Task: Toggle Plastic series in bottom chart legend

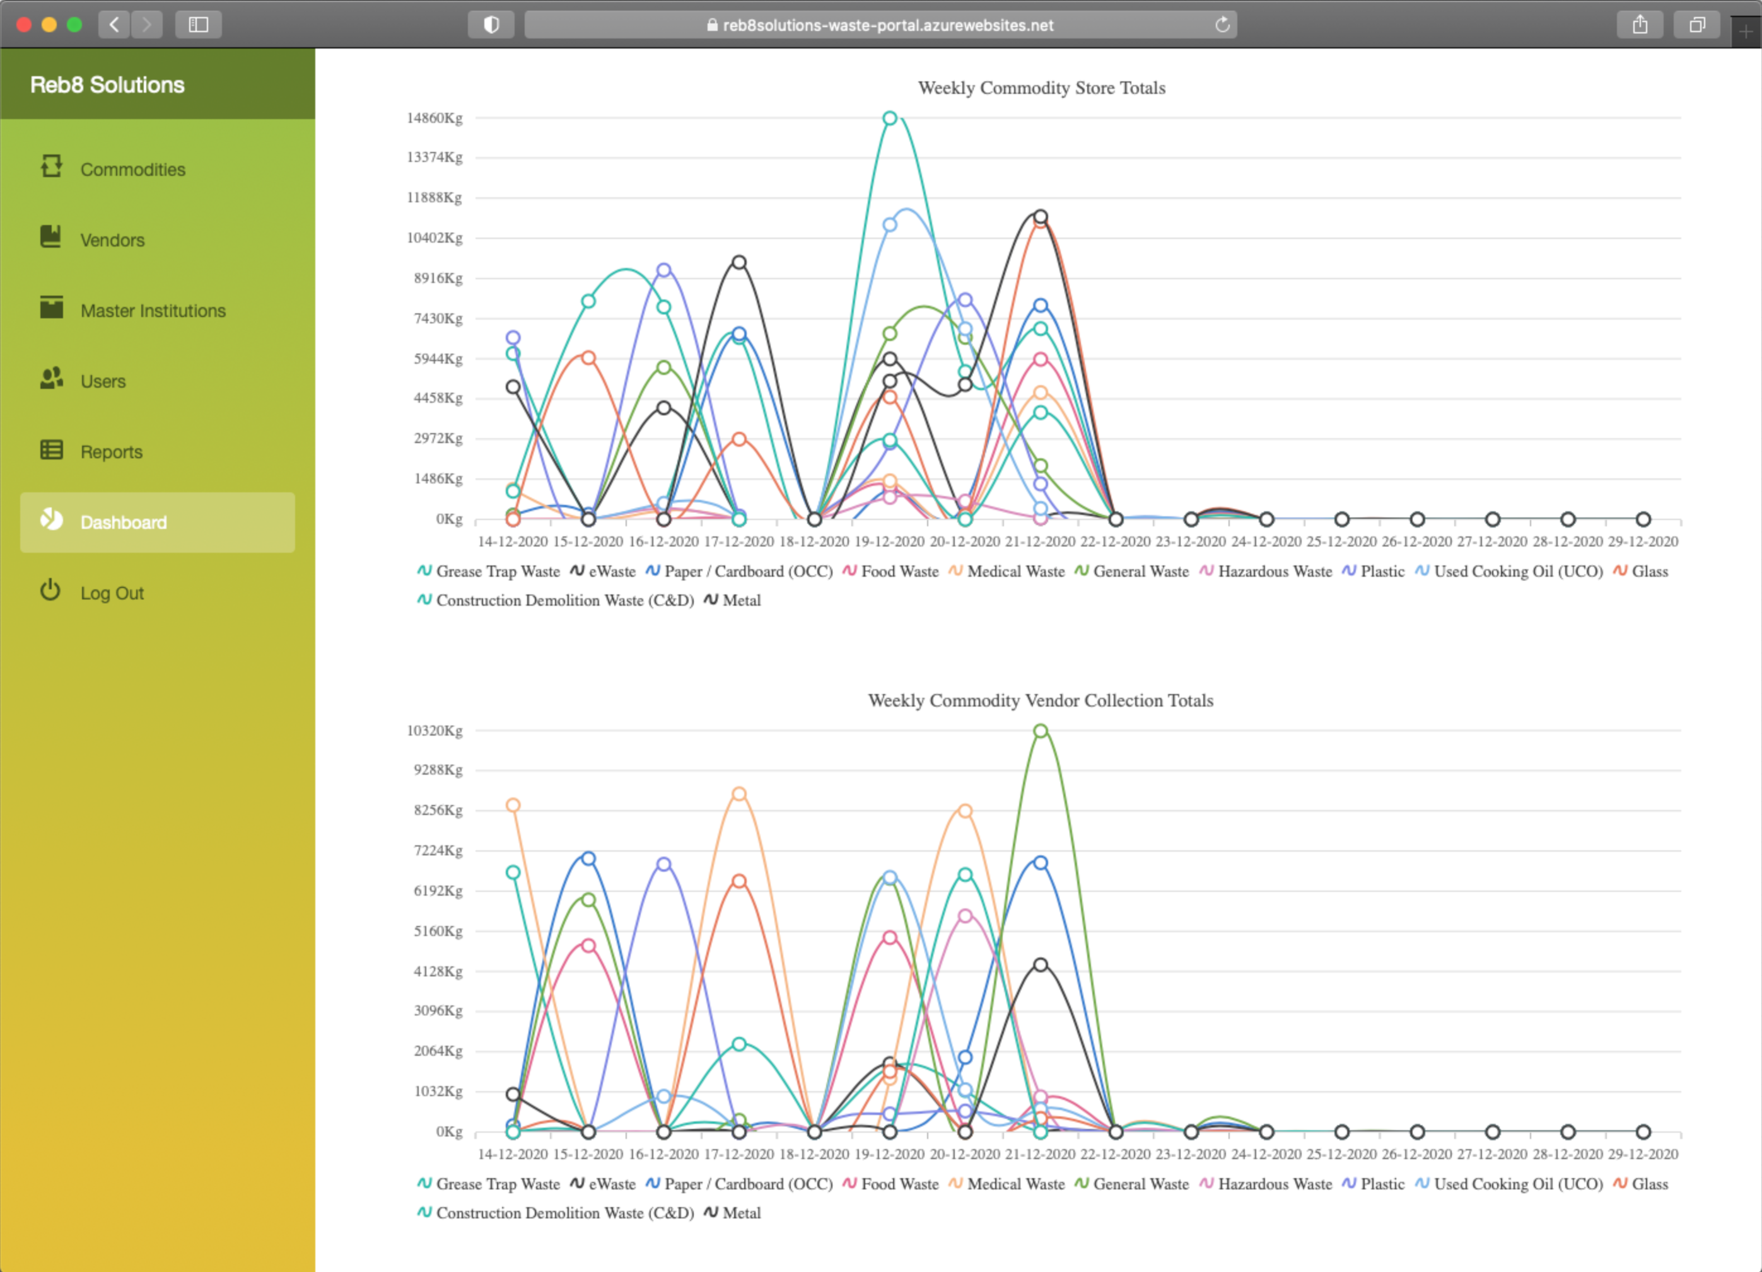Action: pos(1381,1184)
